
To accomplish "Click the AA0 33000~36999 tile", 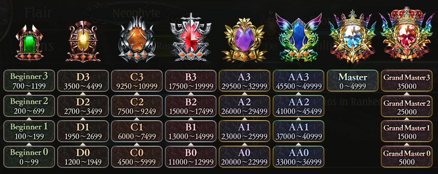I will pyautogui.click(x=298, y=157).
